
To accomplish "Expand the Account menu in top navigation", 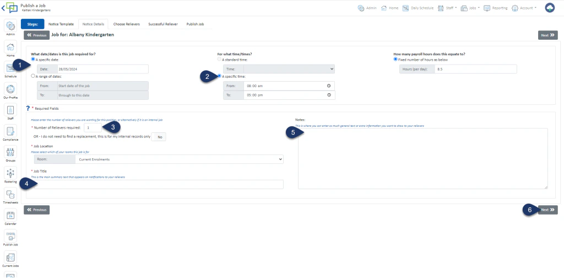I will click(x=524, y=8).
